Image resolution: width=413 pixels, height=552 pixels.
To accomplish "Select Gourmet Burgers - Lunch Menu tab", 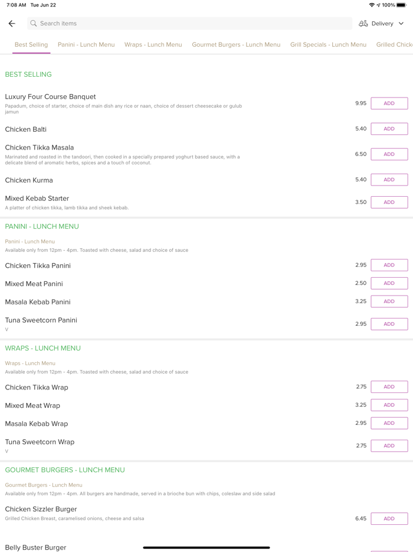I will tap(236, 44).
